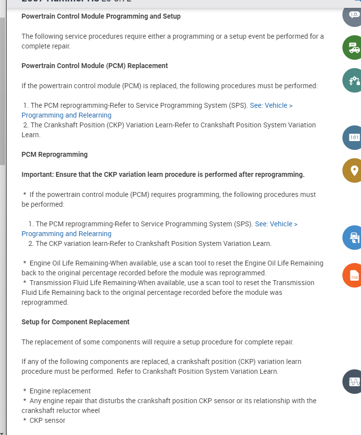Click the 'Powertrain Control Module Programming and Setup' heading
Viewport: 361px width, 435px height.
pos(101,16)
